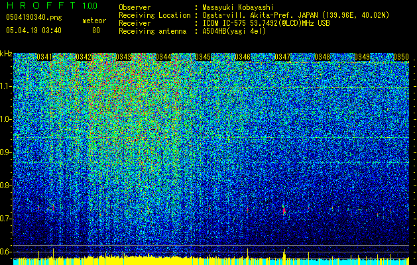Image resolution: width=417 pixels, height=265 pixels.
Task: Select the Ogata-vill. Akita-Pref. JAPAN location text
Action: coord(296,15)
